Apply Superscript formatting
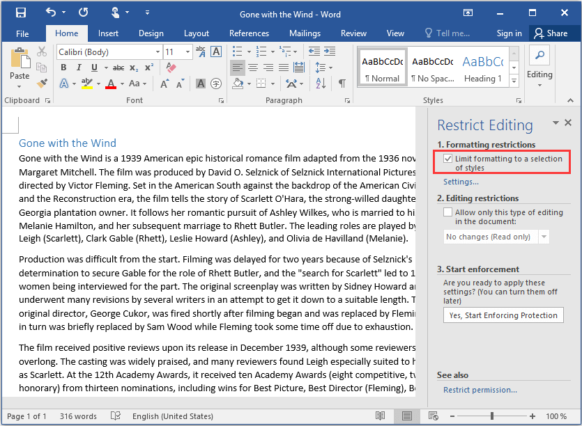 pos(149,67)
